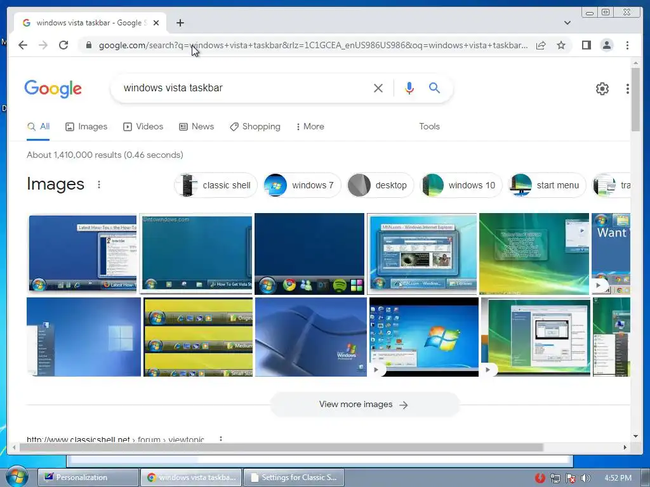Toggle the Chrome side panel
The width and height of the screenshot is (650, 487).
pyautogui.click(x=586, y=45)
